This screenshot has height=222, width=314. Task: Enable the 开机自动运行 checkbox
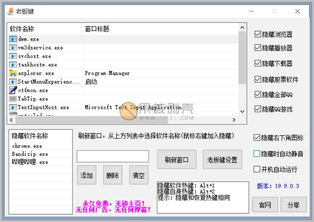257,169
